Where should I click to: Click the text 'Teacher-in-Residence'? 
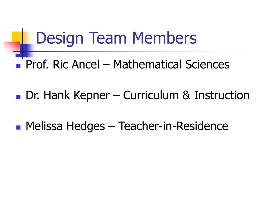173,126
